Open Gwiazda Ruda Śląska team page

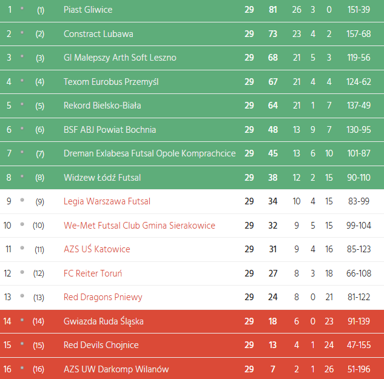pyautogui.click(x=104, y=321)
